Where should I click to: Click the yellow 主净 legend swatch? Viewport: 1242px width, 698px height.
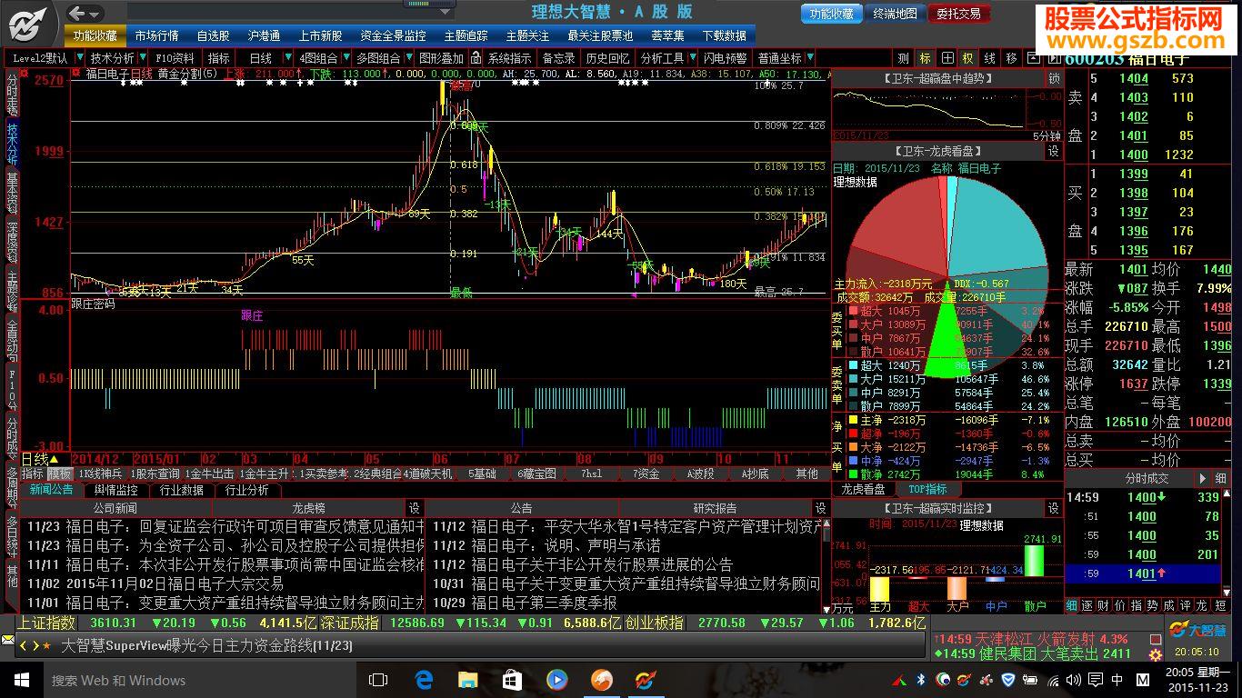pyautogui.click(x=853, y=420)
